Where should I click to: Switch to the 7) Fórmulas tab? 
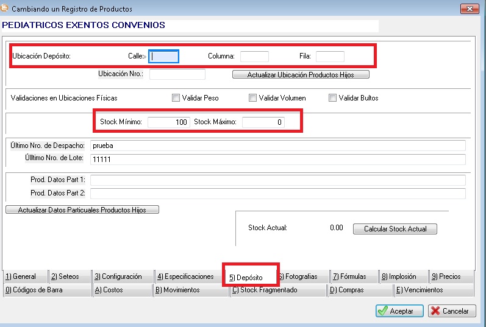tap(353, 276)
